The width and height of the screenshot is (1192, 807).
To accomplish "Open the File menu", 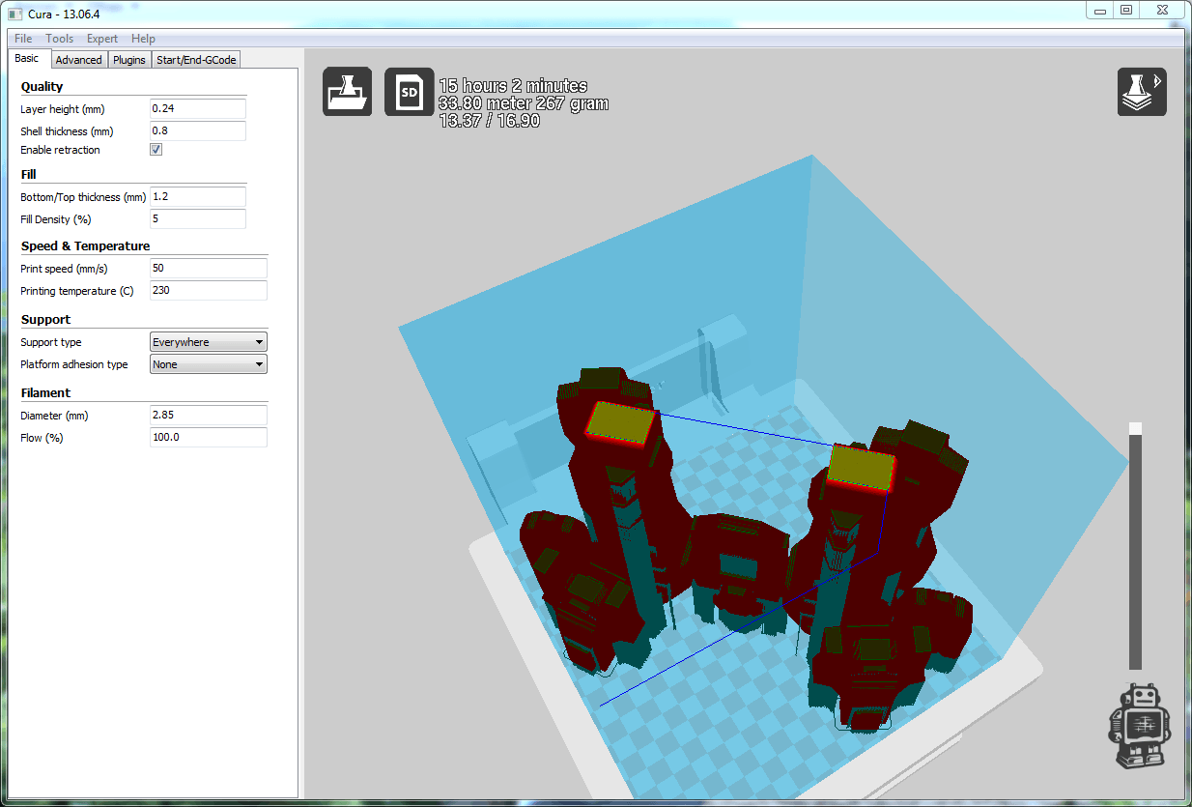I will (23, 39).
